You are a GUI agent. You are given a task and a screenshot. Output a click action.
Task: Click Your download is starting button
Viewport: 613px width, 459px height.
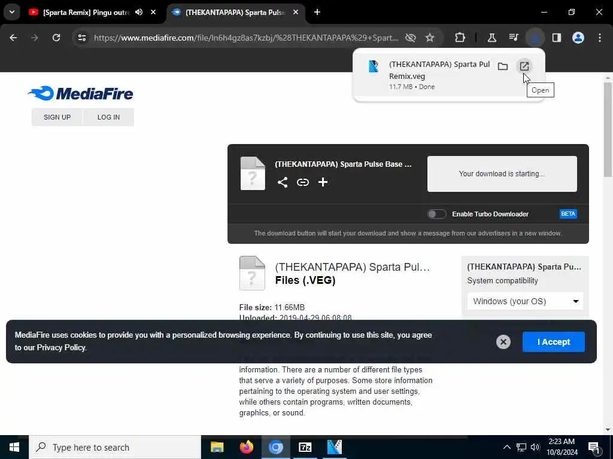point(502,174)
